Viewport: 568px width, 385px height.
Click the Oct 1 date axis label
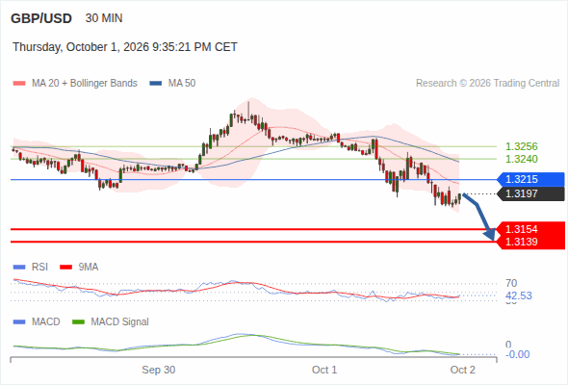(324, 371)
